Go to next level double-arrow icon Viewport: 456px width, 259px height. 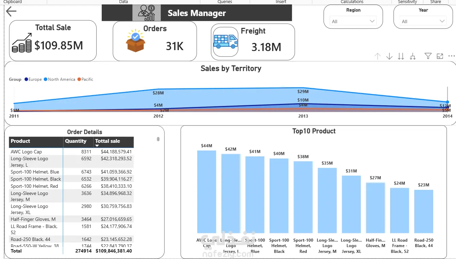point(401,56)
